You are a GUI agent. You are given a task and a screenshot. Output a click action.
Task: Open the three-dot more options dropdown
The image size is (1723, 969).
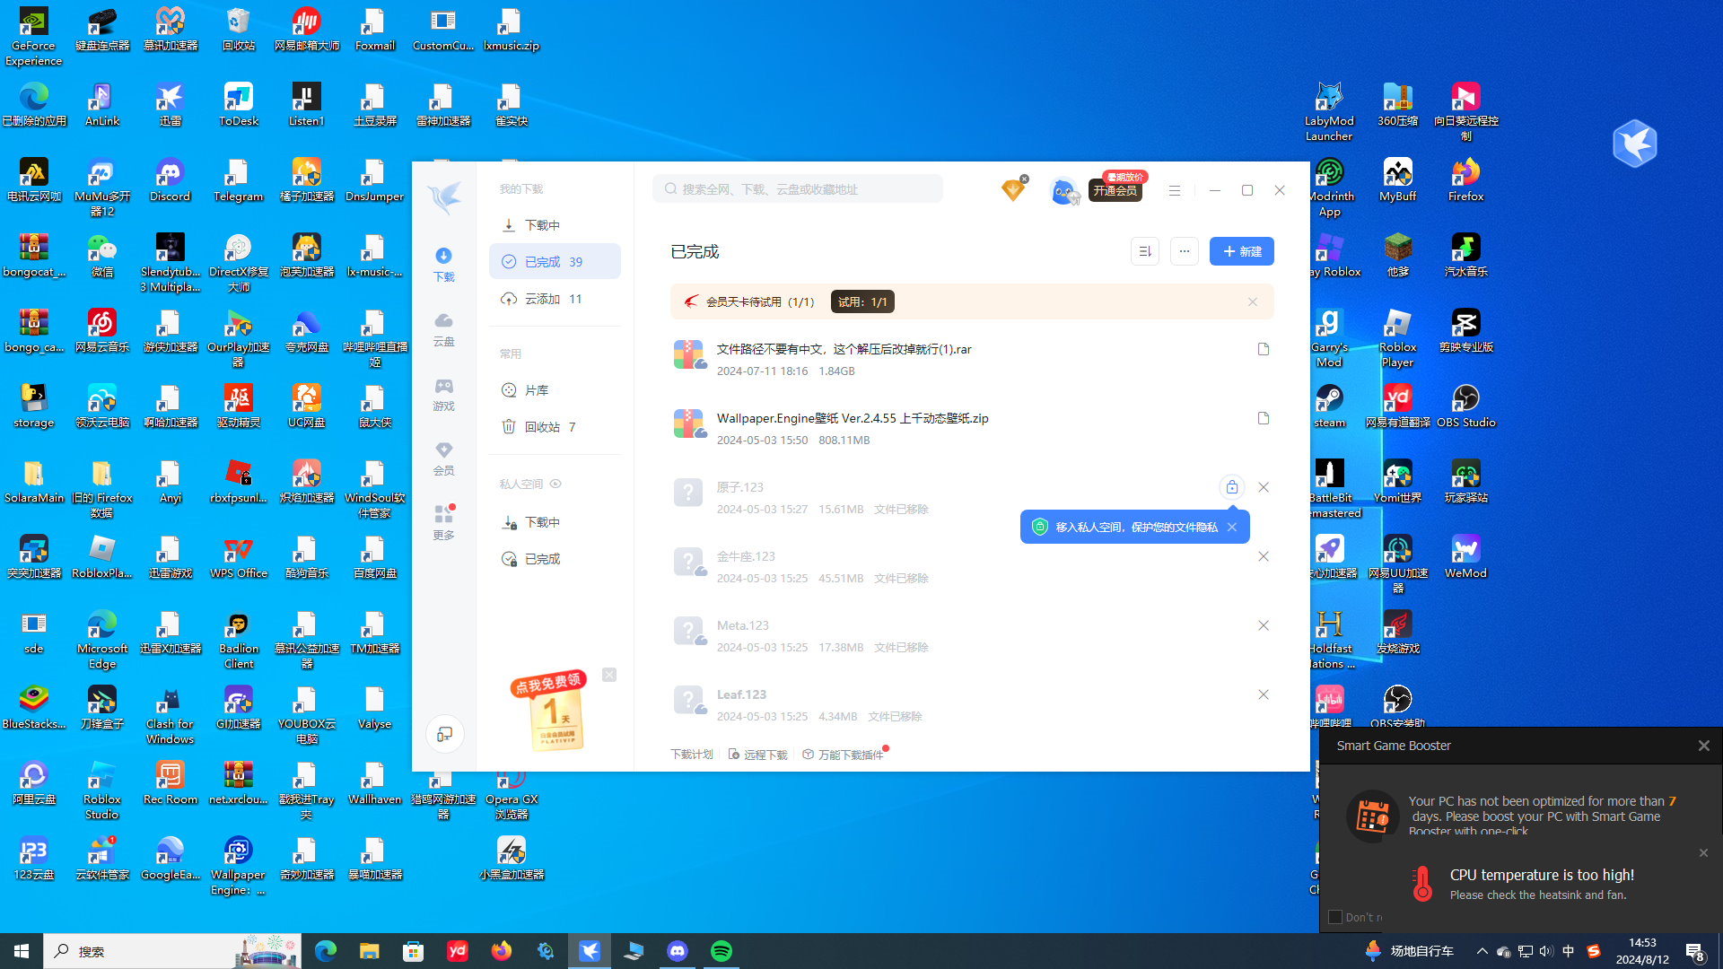pyautogui.click(x=1184, y=251)
